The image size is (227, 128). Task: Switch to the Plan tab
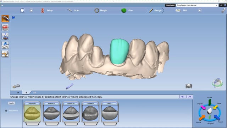tap(127, 10)
